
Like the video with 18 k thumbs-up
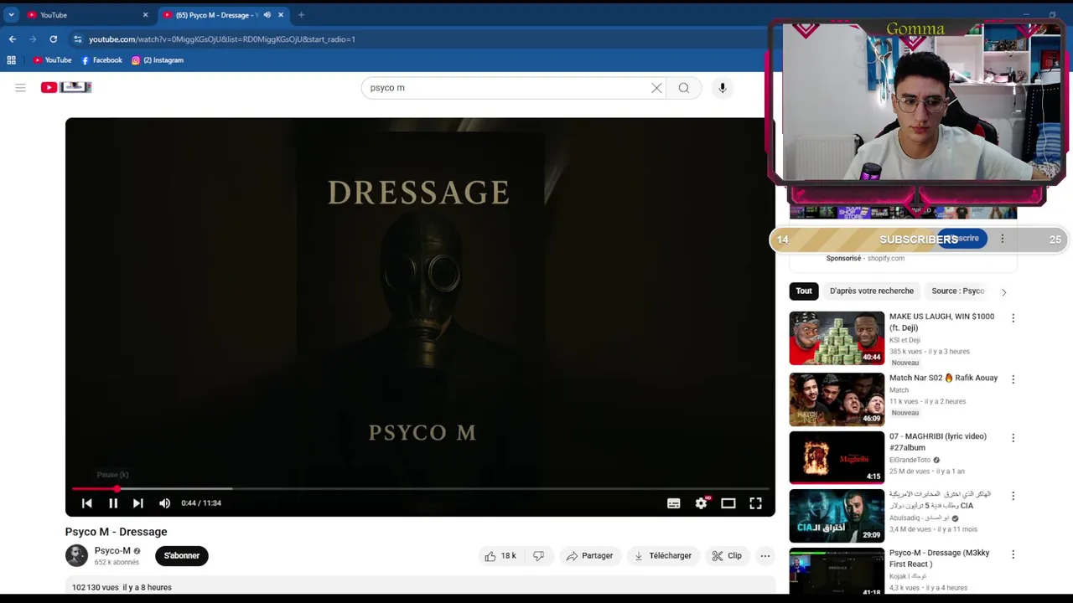click(x=500, y=556)
